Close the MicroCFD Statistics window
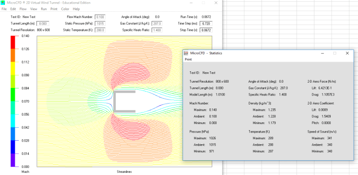This screenshot has height=175, width=358. (x=347, y=53)
